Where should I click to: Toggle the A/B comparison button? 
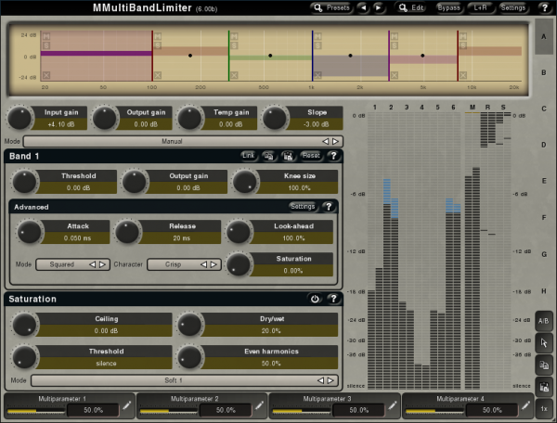[544, 320]
